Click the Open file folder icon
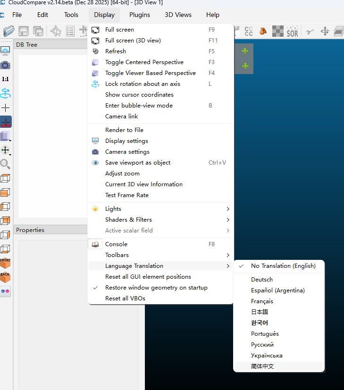This screenshot has width=344, height=390. 8,31
